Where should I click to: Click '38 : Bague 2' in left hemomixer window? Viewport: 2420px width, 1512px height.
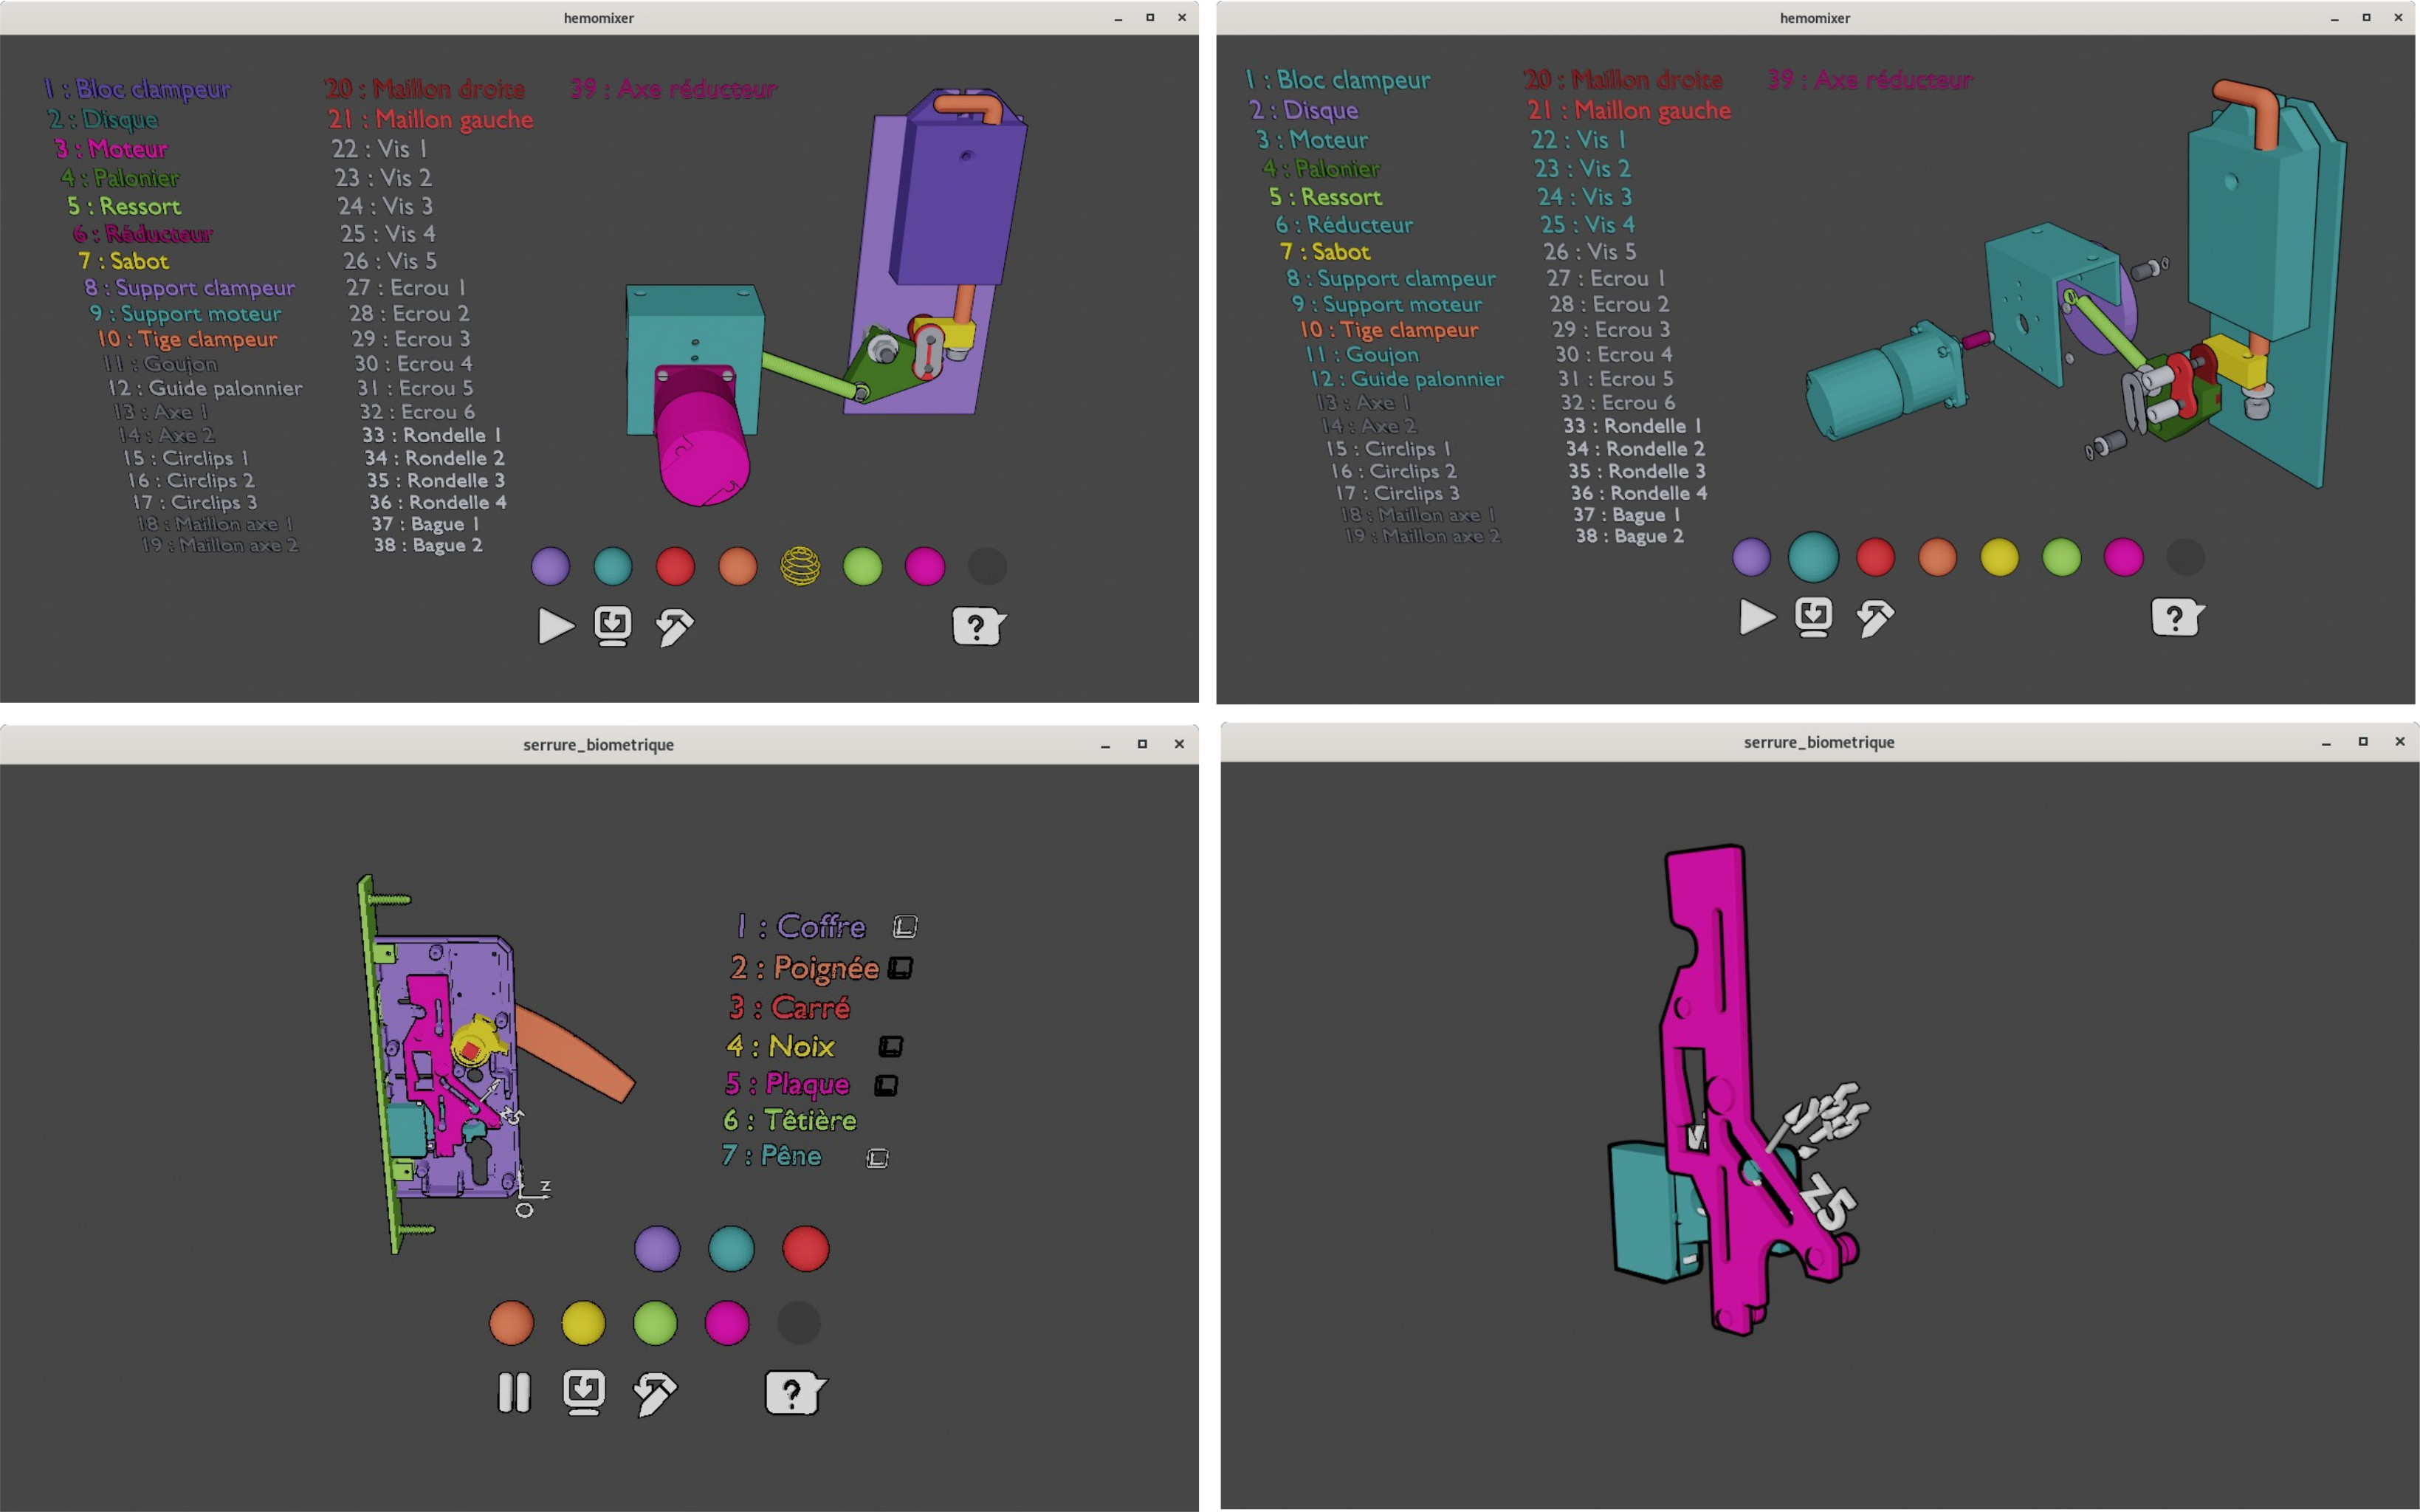pos(428,545)
